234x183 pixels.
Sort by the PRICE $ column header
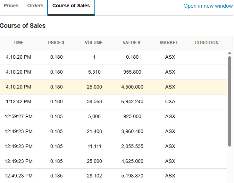[x=56, y=43]
